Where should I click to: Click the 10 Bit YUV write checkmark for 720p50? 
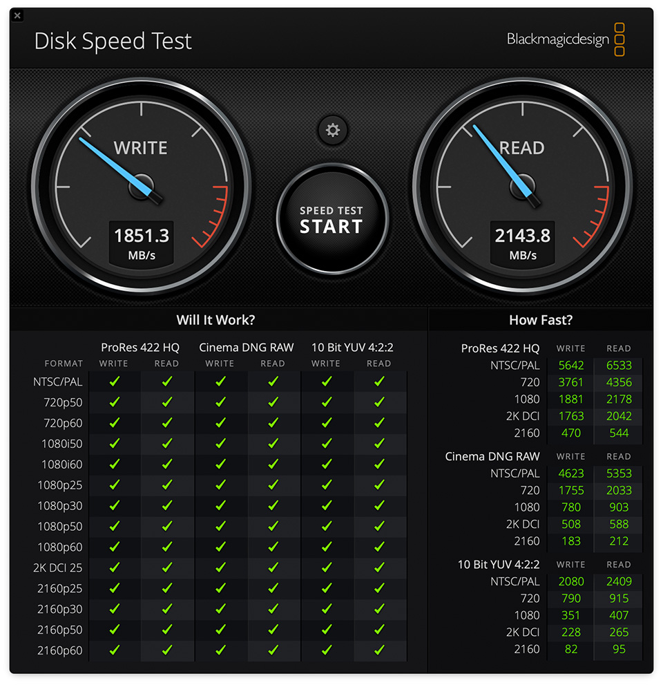click(x=326, y=402)
